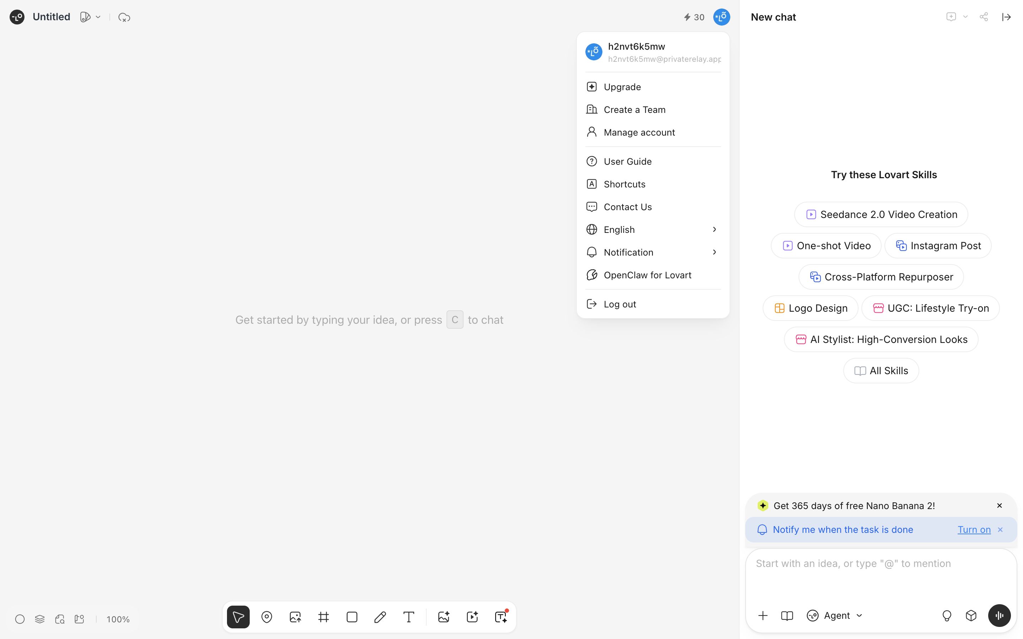The width and height of the screenshot is (1023, 639).
Task: Click the Nano Banana promo text
Action: tap(854, 506)
